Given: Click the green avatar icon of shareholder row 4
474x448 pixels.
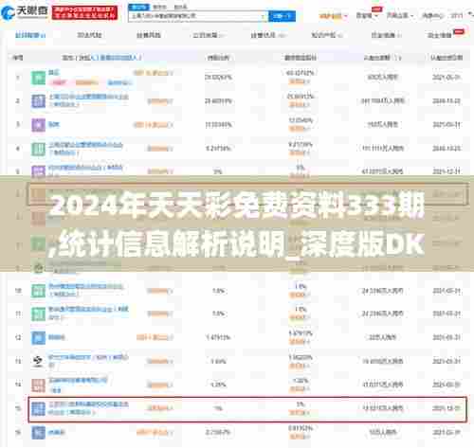Looking at the screenshot, I should 38,149.
